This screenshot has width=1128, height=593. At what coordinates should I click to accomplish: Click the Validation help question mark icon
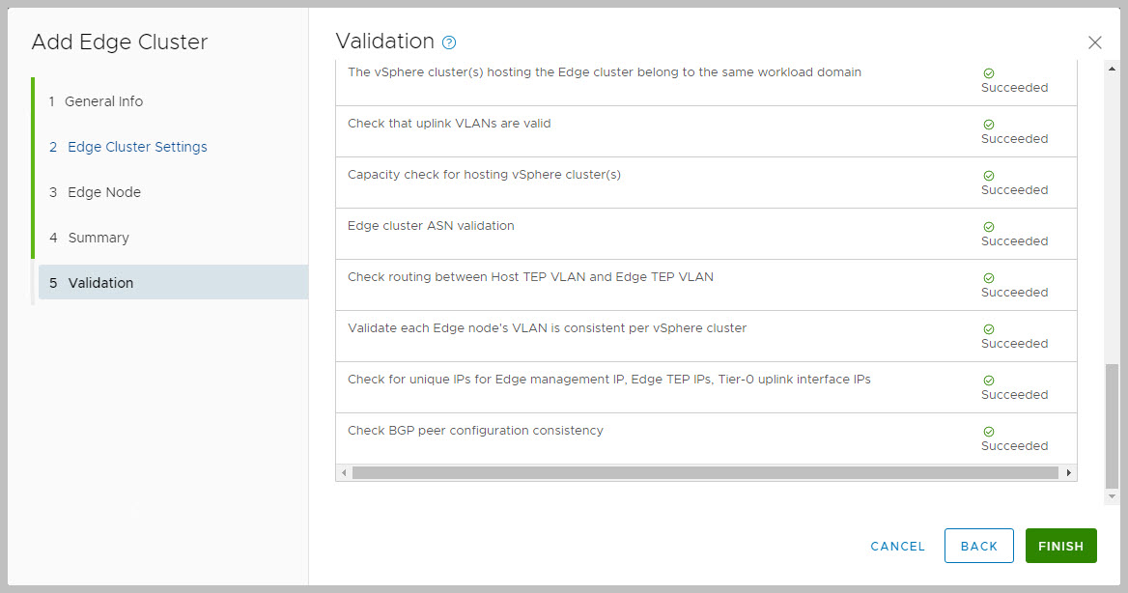[x=448, y=42]
